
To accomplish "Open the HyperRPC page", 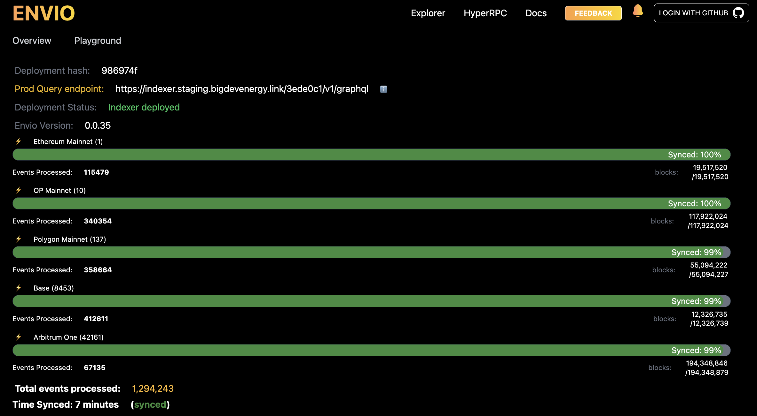I will (x=485, y=13).
